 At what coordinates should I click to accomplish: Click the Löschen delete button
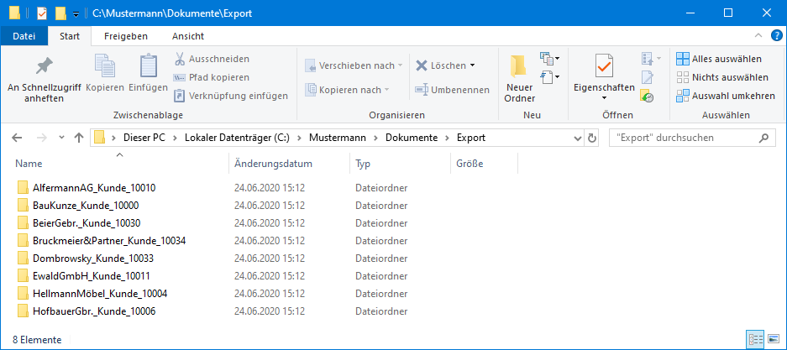(x=440, y=65)
